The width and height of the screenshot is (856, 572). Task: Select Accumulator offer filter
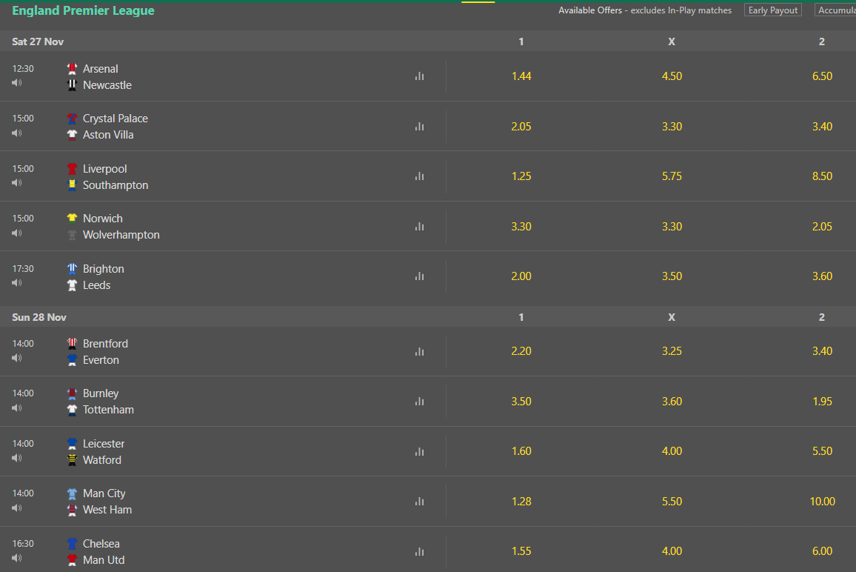click(835, 10)
